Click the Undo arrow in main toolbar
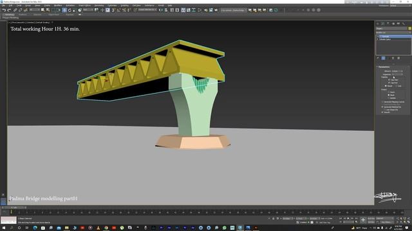Image resolution: width=412 pixels, height=231 pixels. coord(5,10)
